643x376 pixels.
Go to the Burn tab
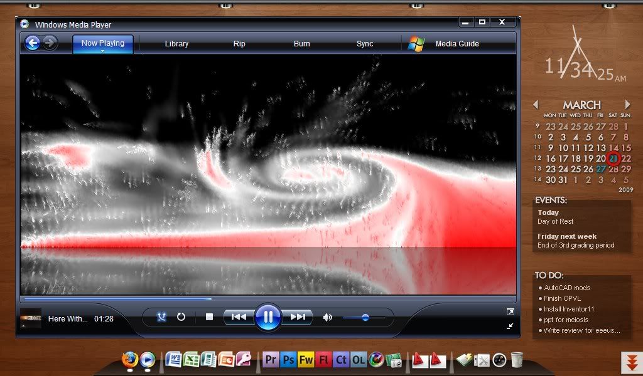[x=302, y=44]
